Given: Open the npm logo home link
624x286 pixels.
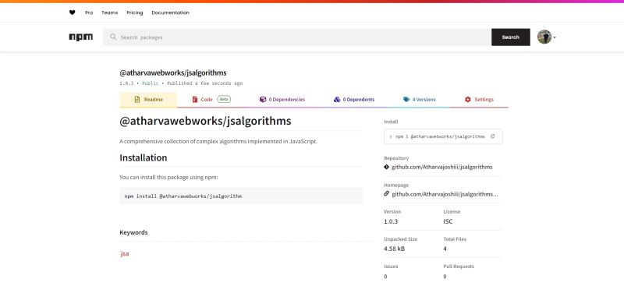Looking at the screenshot, I should [81, 37].
